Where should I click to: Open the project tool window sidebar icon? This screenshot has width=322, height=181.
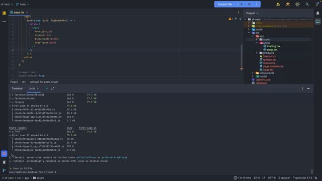click(x=4, y=13)
